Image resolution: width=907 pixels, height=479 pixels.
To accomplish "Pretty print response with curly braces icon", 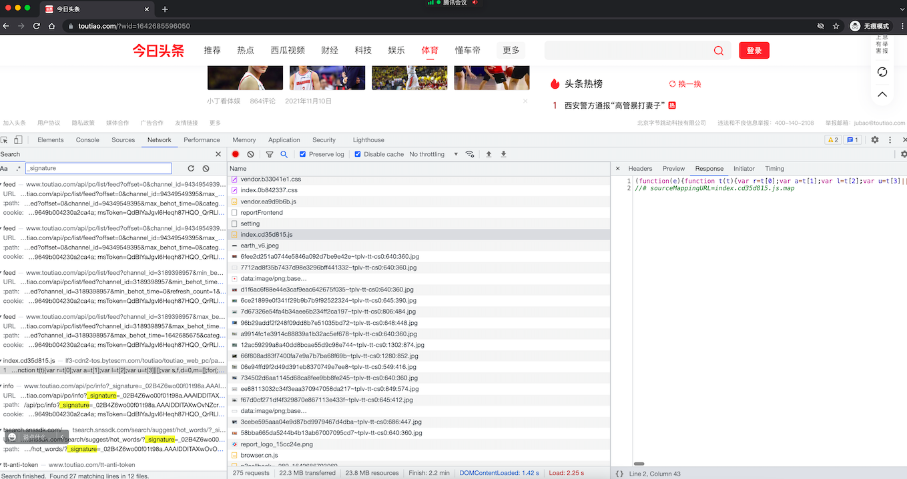I will [619, 474].
